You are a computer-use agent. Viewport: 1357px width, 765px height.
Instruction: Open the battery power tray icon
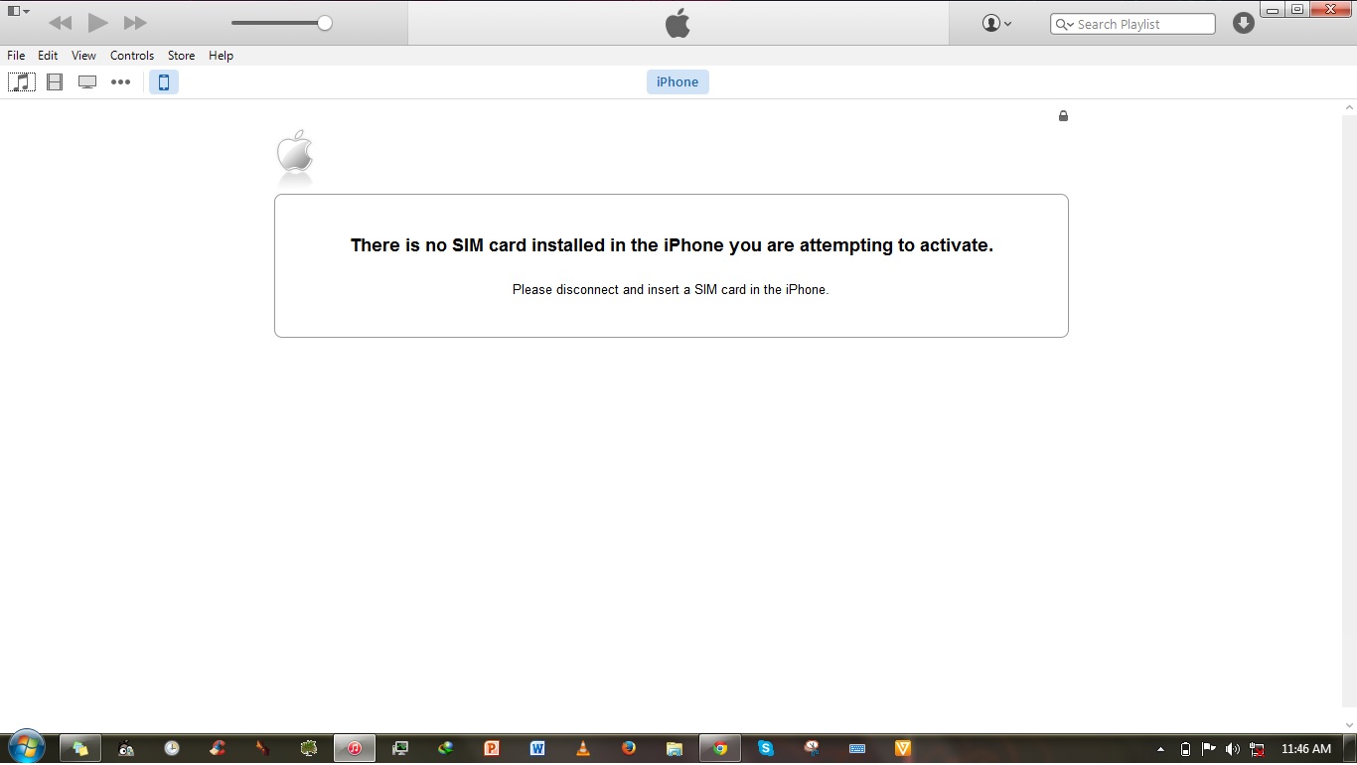point(1185,749)
